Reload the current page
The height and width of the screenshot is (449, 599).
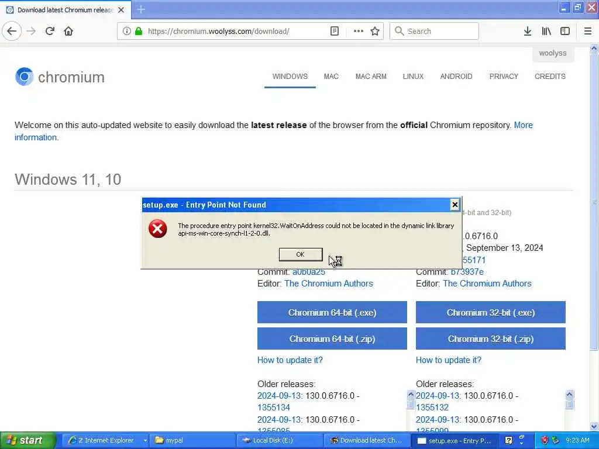(50, 31)
